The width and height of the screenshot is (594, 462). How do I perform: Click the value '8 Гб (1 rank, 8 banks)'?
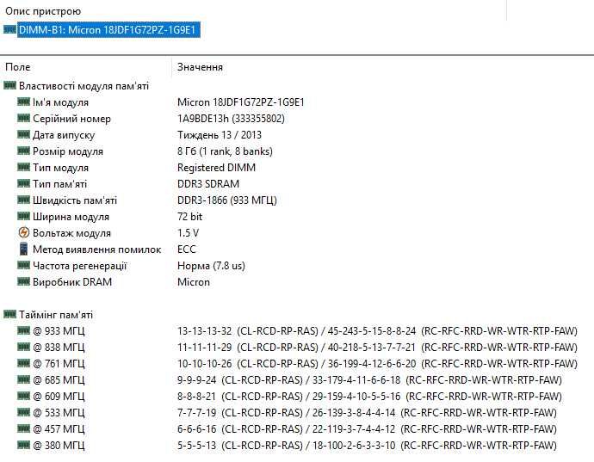click(225, 151)
